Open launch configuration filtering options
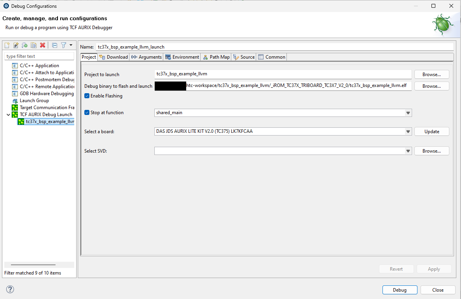The image size is (461, 299). tap(63, 45)
